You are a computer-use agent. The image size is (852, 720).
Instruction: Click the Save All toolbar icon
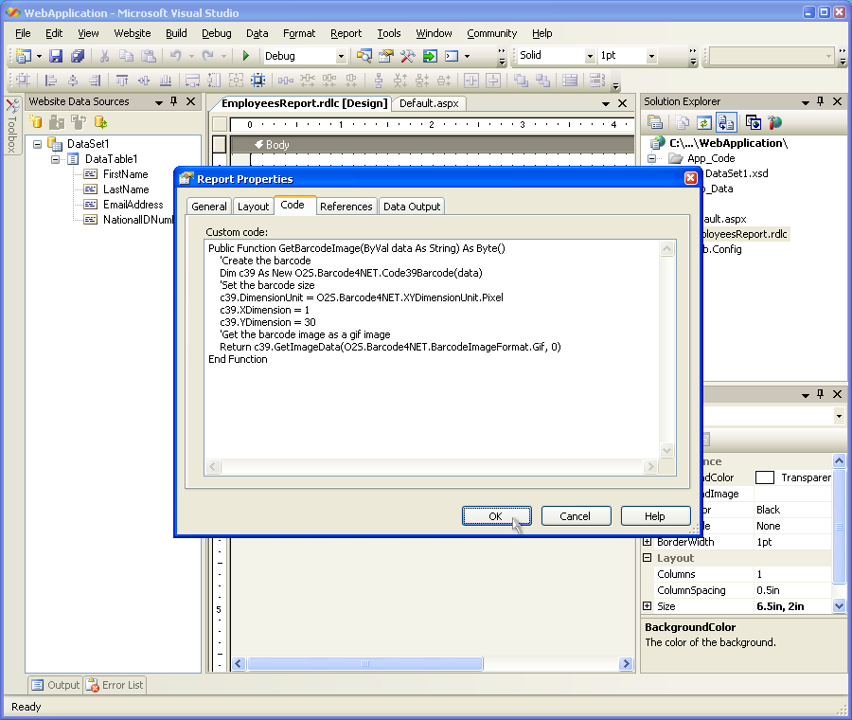click(x=77, y=57)
